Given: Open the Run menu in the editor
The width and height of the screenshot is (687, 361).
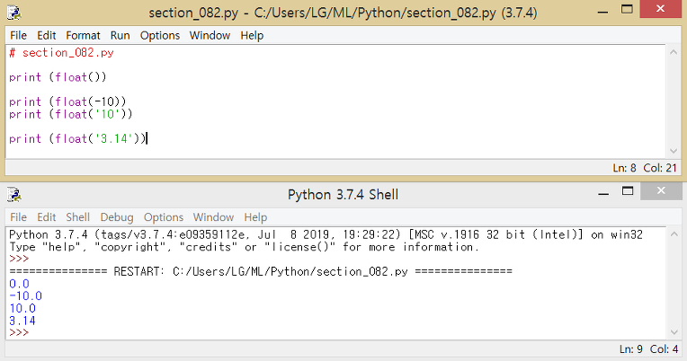Looking at the screenshot, I should (120, 35).
